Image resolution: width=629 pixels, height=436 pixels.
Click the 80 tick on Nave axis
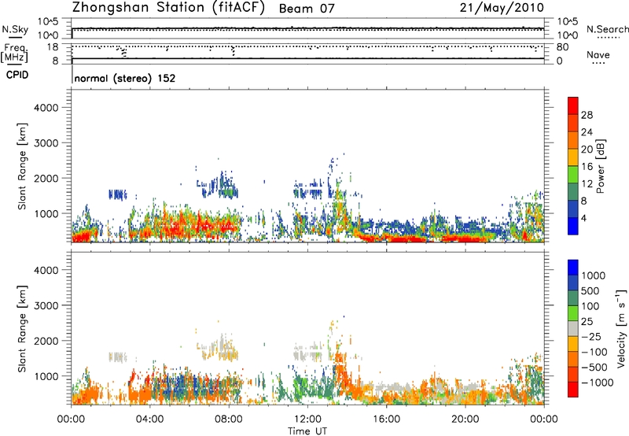562,47
